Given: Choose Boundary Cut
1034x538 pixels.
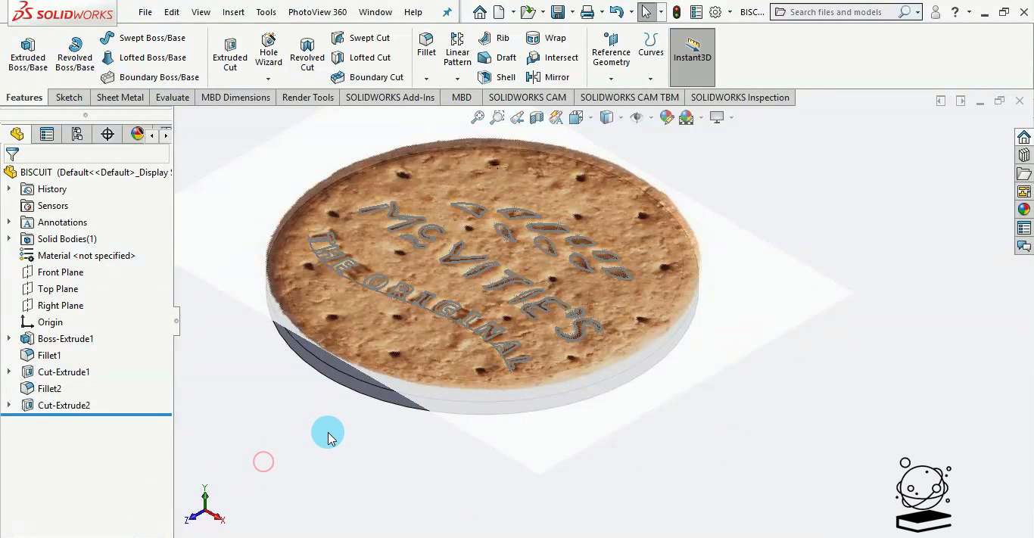Looking at the screenshot, I should [x=368, y=77].
